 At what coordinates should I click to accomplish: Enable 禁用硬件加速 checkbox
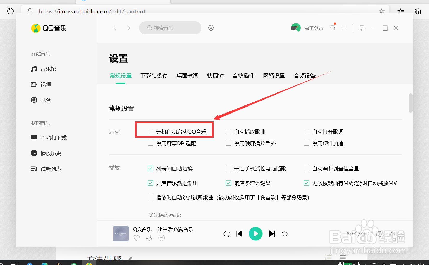point(306,143)
